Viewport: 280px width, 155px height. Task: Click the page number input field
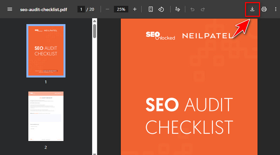click(x=81, y=9)
